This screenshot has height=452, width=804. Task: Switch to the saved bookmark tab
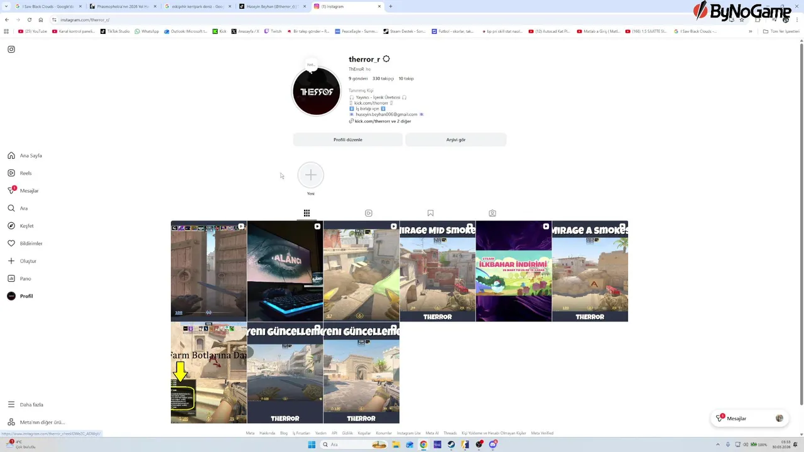430,213
